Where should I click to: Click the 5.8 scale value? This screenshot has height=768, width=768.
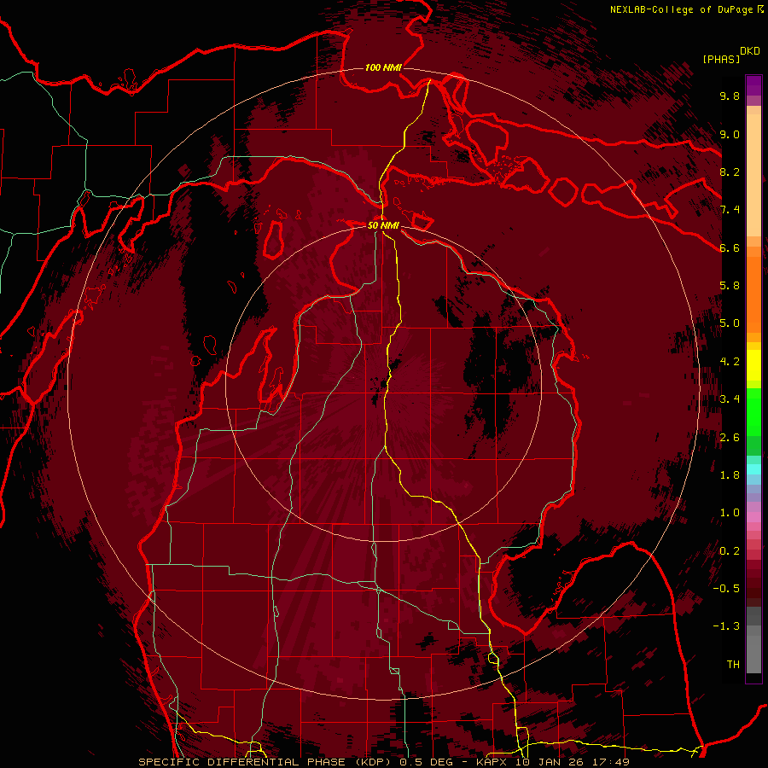click(730, 286)
